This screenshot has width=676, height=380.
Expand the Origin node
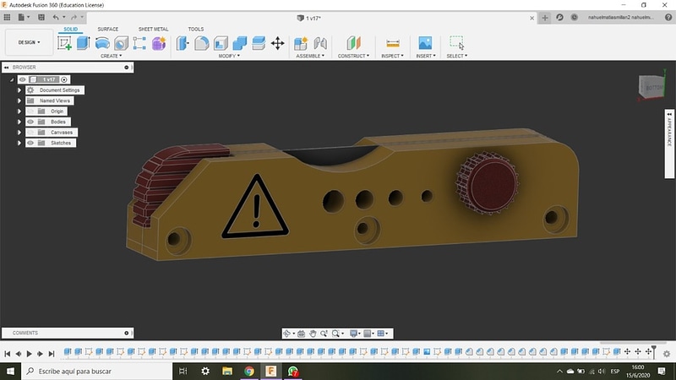19,111
